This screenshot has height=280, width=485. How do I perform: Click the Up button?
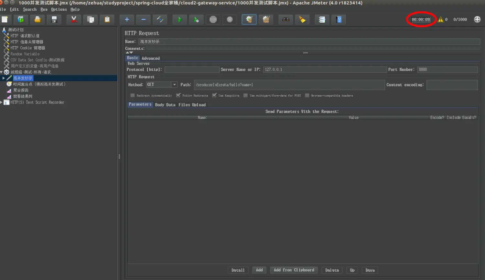(x=352, y=270)
